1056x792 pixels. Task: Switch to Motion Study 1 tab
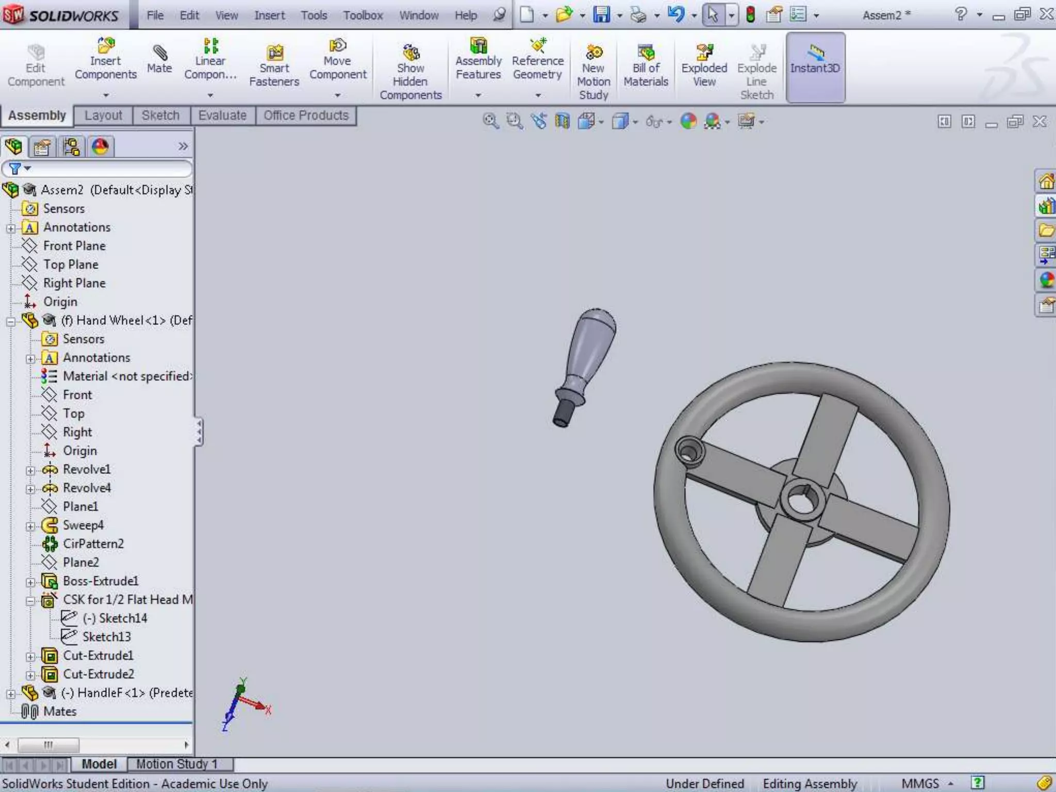(177, 764)
